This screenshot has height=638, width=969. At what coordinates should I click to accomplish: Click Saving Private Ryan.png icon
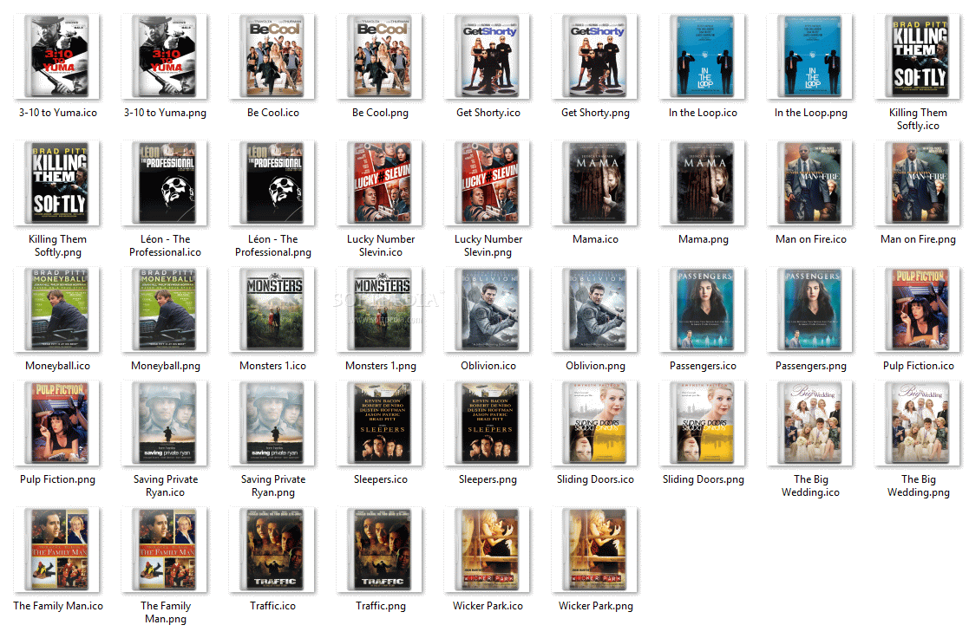click(272, 424)
